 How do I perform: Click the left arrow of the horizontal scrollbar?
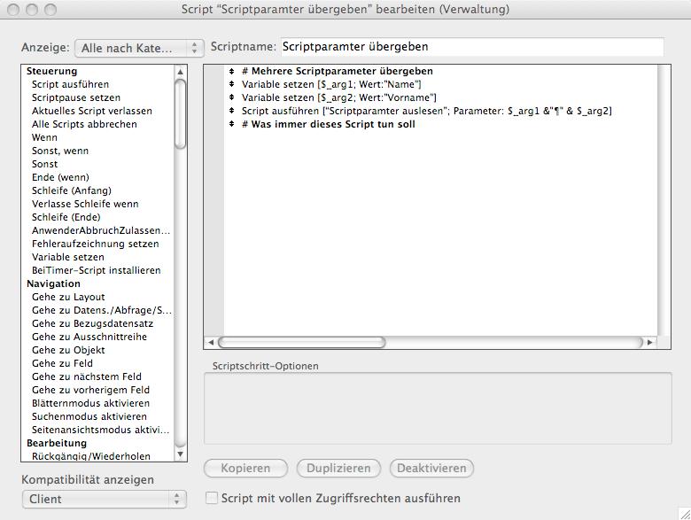(211, 342)
